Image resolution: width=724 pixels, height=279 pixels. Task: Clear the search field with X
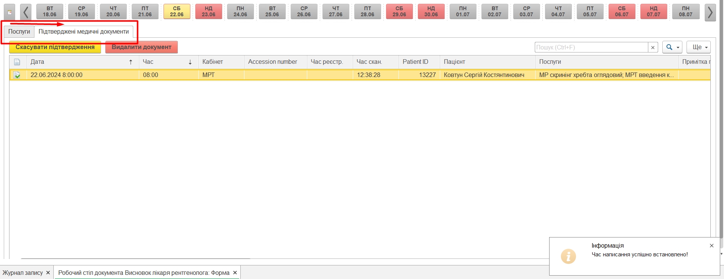point(653,48)
